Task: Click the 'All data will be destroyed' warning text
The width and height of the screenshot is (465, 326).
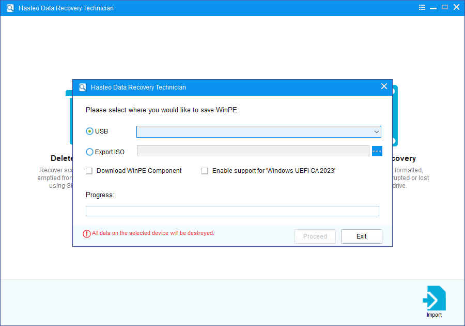Action: 153,233
